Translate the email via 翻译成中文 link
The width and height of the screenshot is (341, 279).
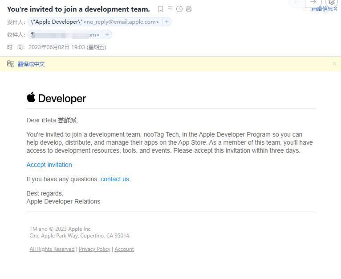(x=31, y=64)
